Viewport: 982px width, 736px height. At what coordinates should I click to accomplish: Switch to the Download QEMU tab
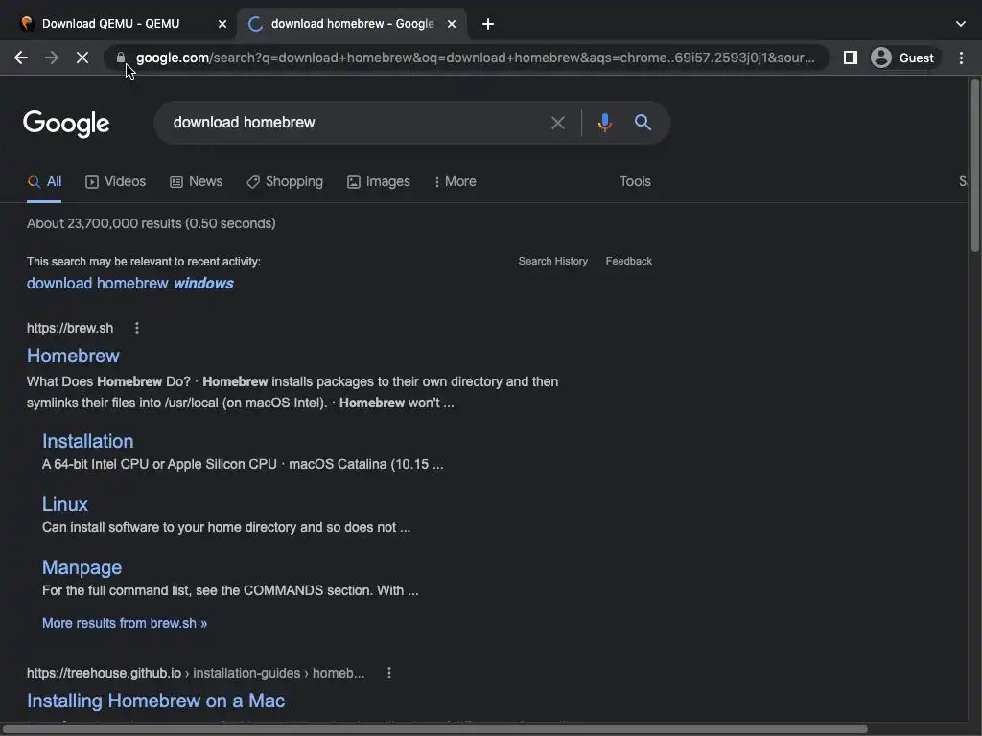(x=119, y=24)
